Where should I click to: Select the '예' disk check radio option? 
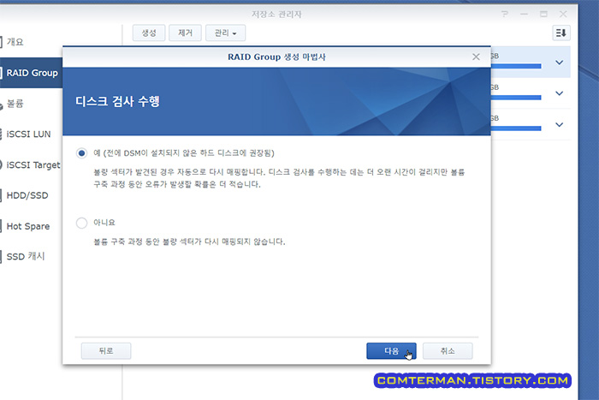81,153
